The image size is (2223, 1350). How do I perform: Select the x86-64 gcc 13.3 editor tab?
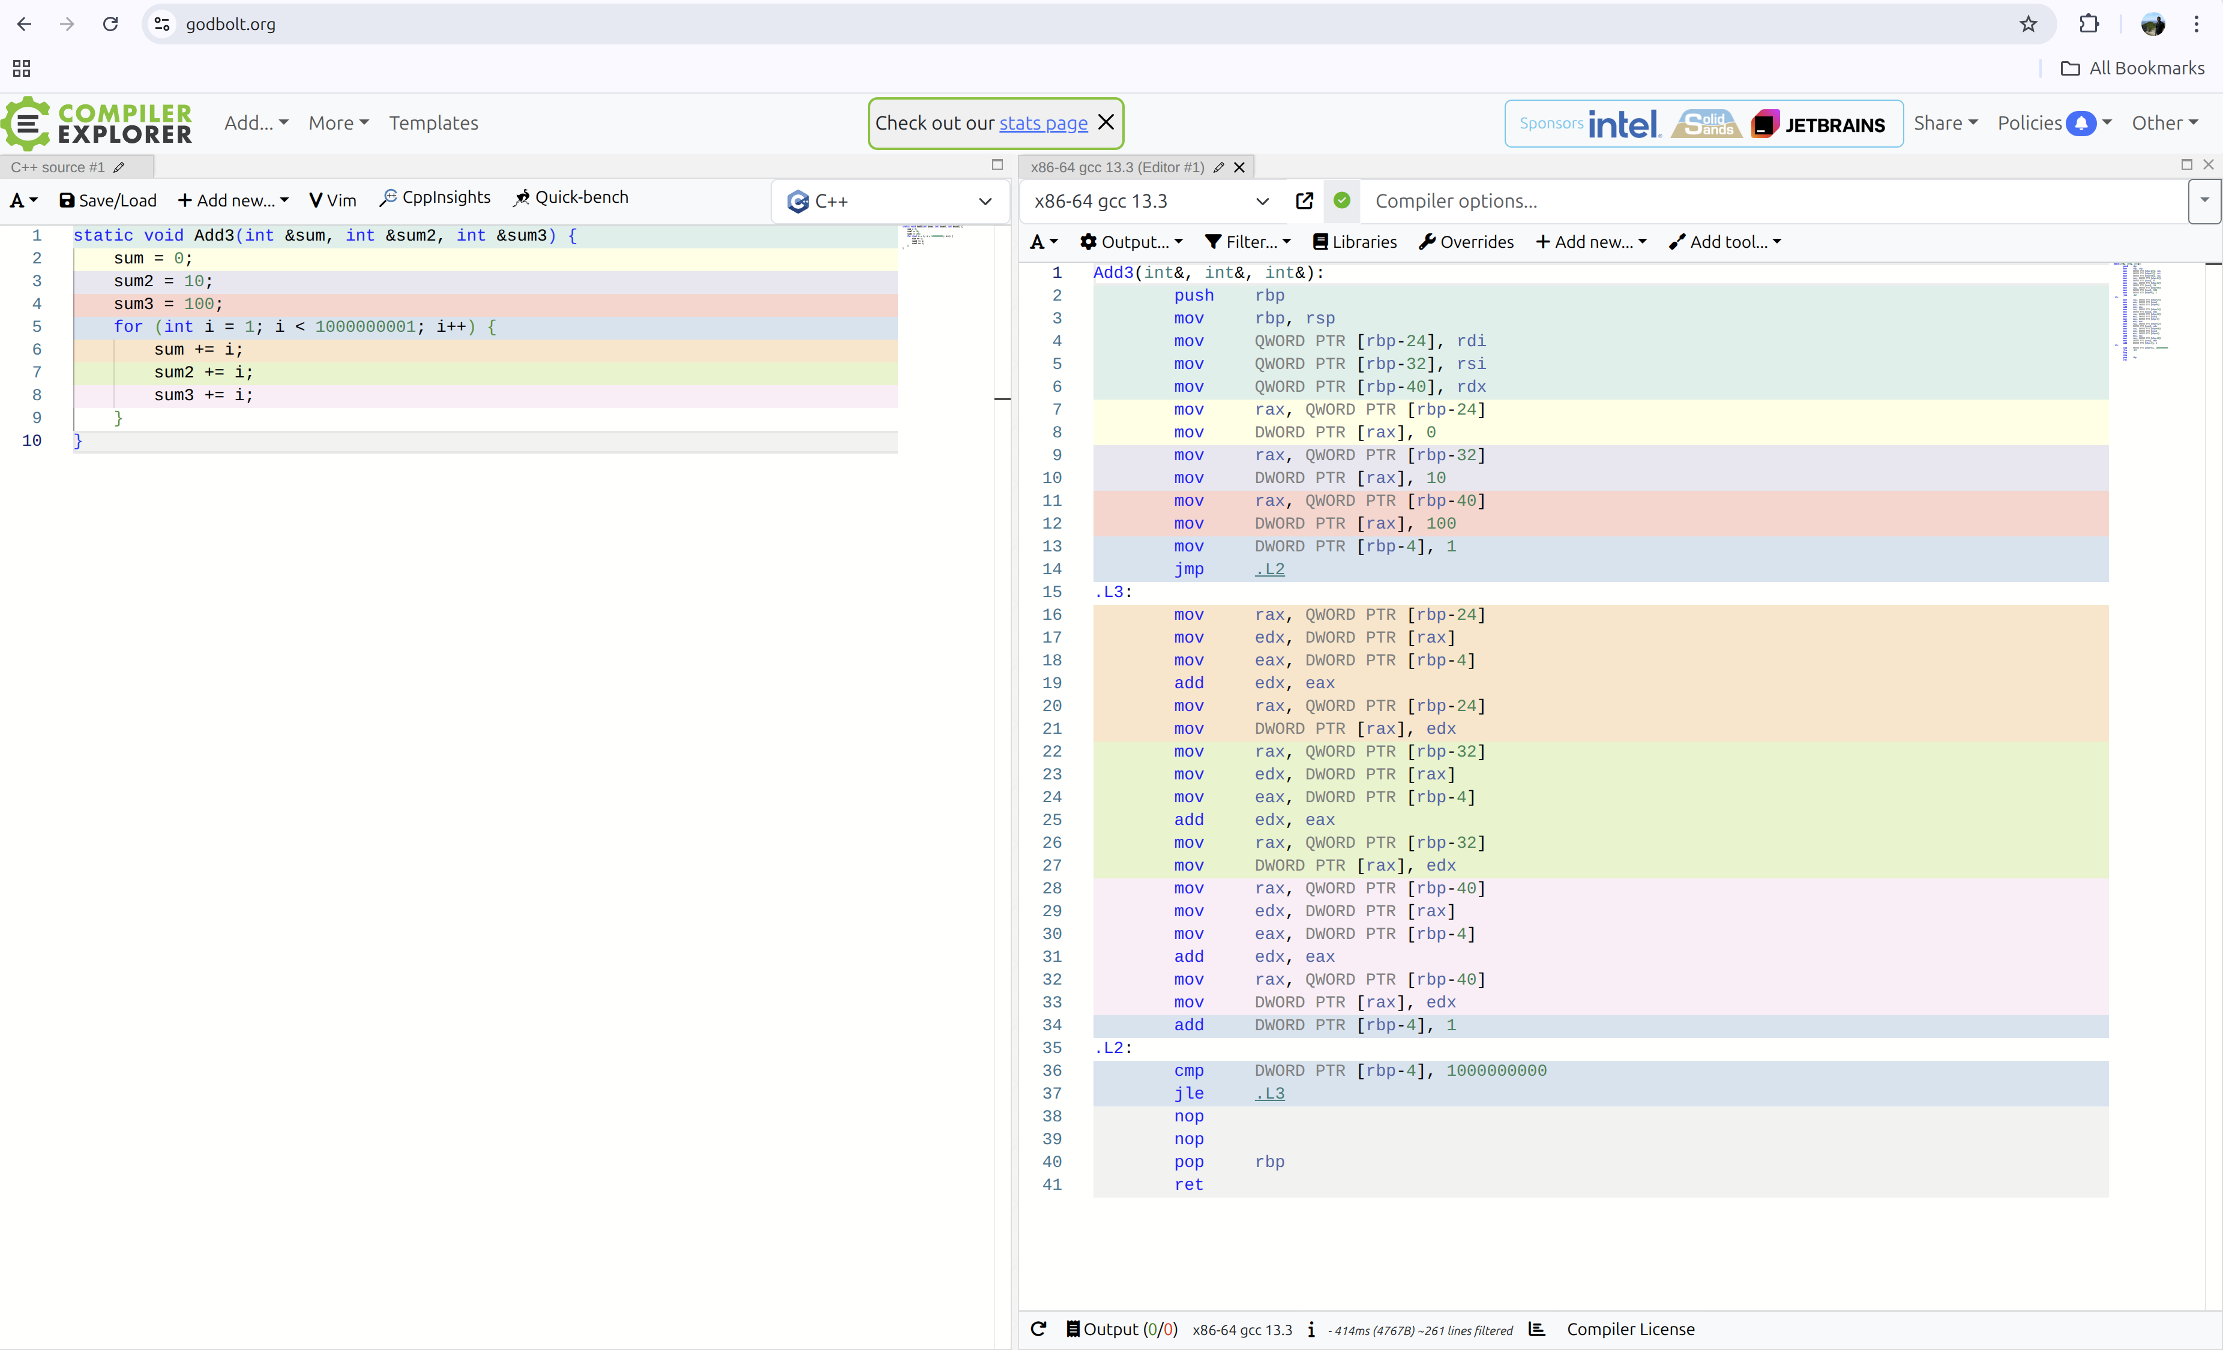[x=1119, y=167]
